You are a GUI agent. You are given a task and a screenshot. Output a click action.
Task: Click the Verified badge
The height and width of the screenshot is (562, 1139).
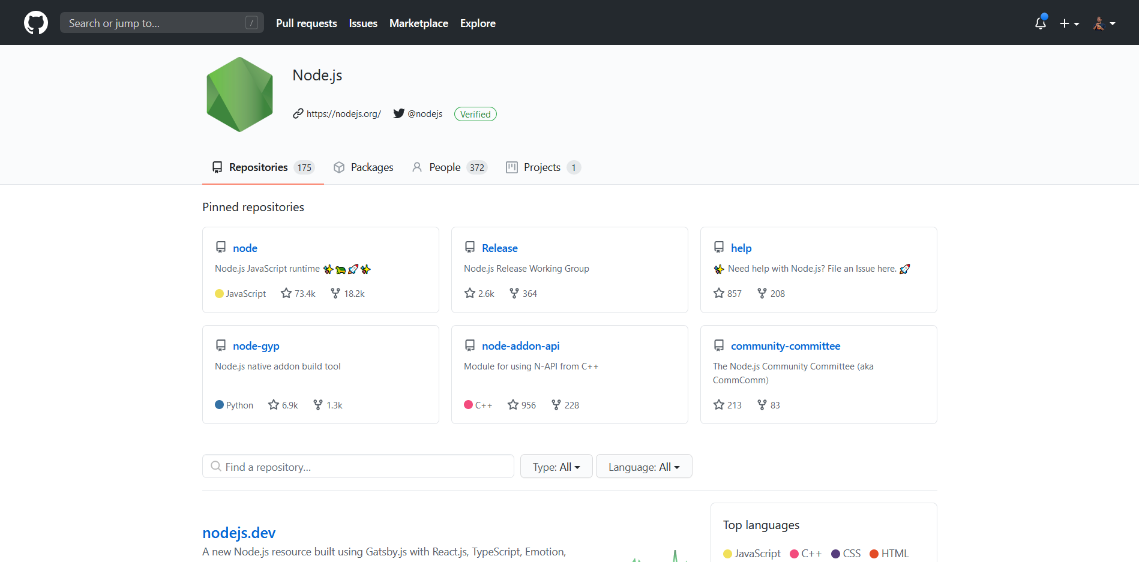coord(475,114)
